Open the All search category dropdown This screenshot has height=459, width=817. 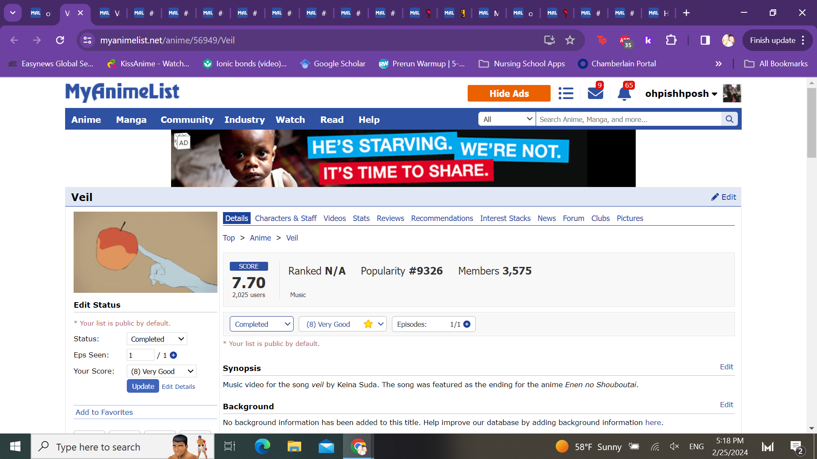[507, 119]
